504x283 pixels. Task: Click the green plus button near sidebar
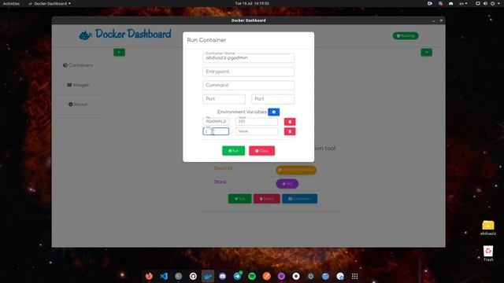click(119, 53)
